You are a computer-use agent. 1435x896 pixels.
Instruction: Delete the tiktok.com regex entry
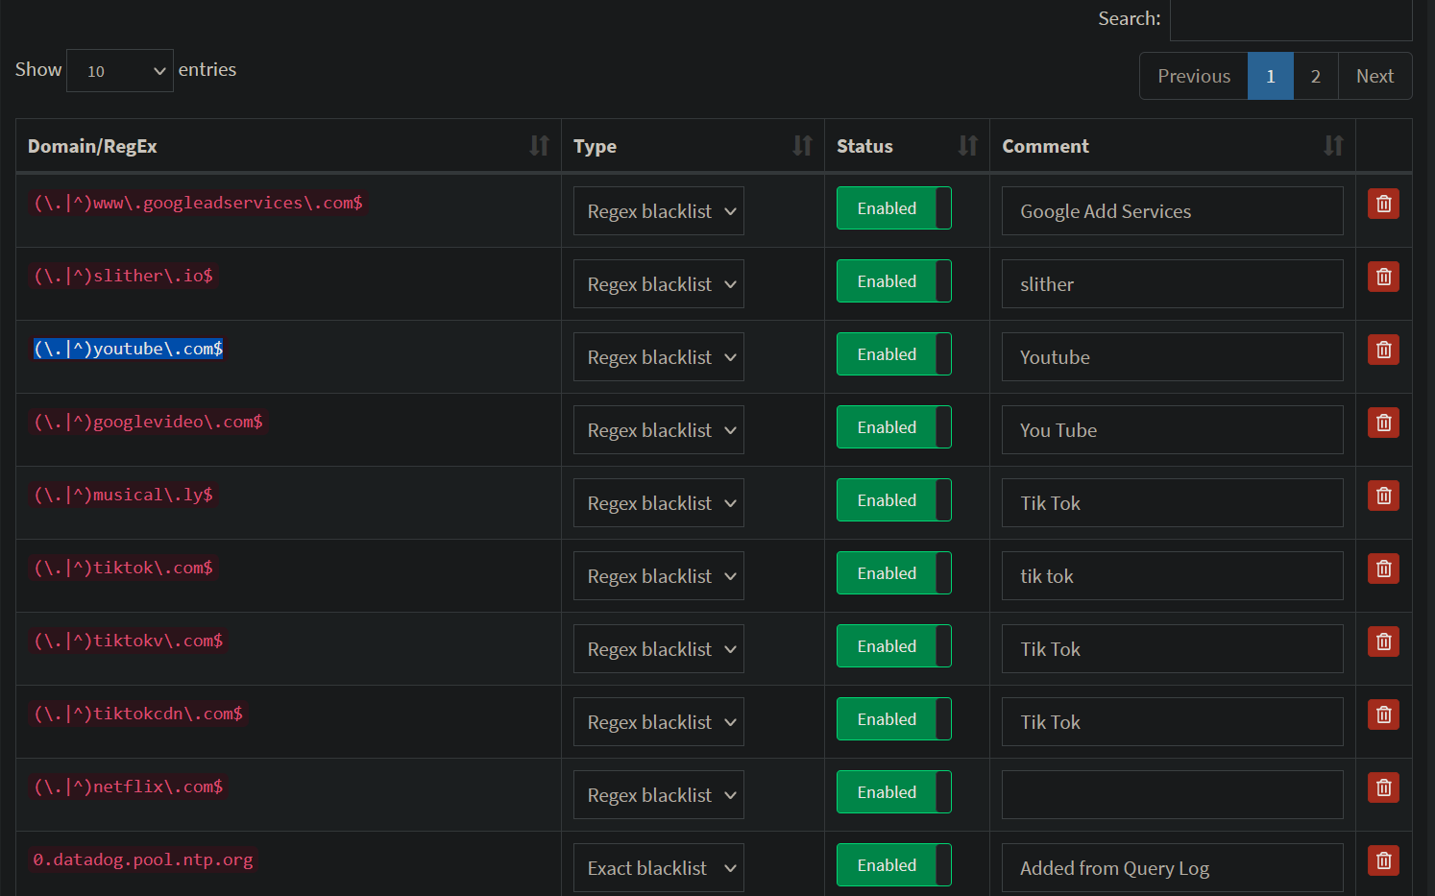tap(1383, 569)
